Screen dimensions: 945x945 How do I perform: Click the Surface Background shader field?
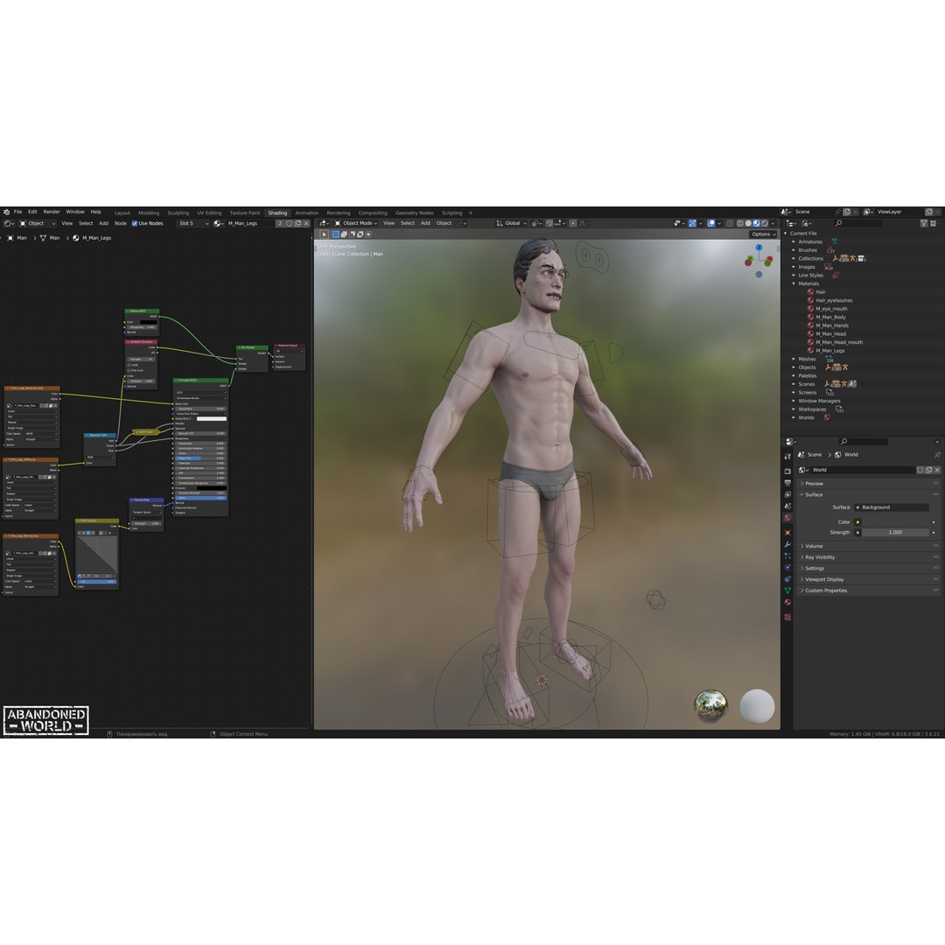click(892, 507)
